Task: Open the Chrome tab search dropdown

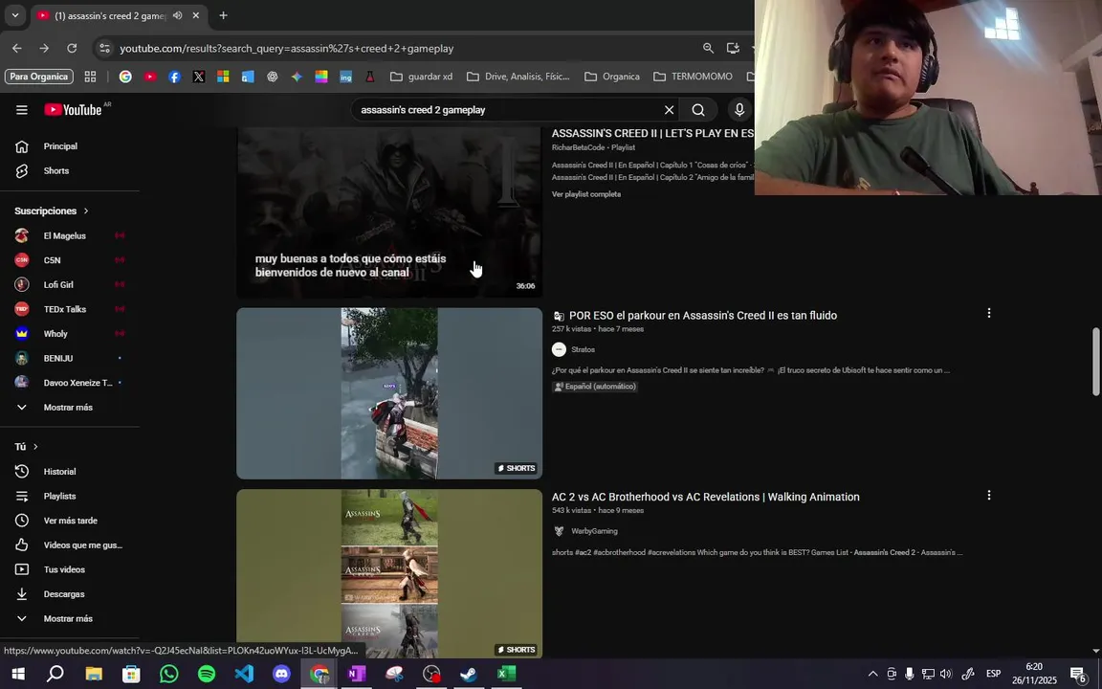Action: pyautogui.click(x=14, y=15)
